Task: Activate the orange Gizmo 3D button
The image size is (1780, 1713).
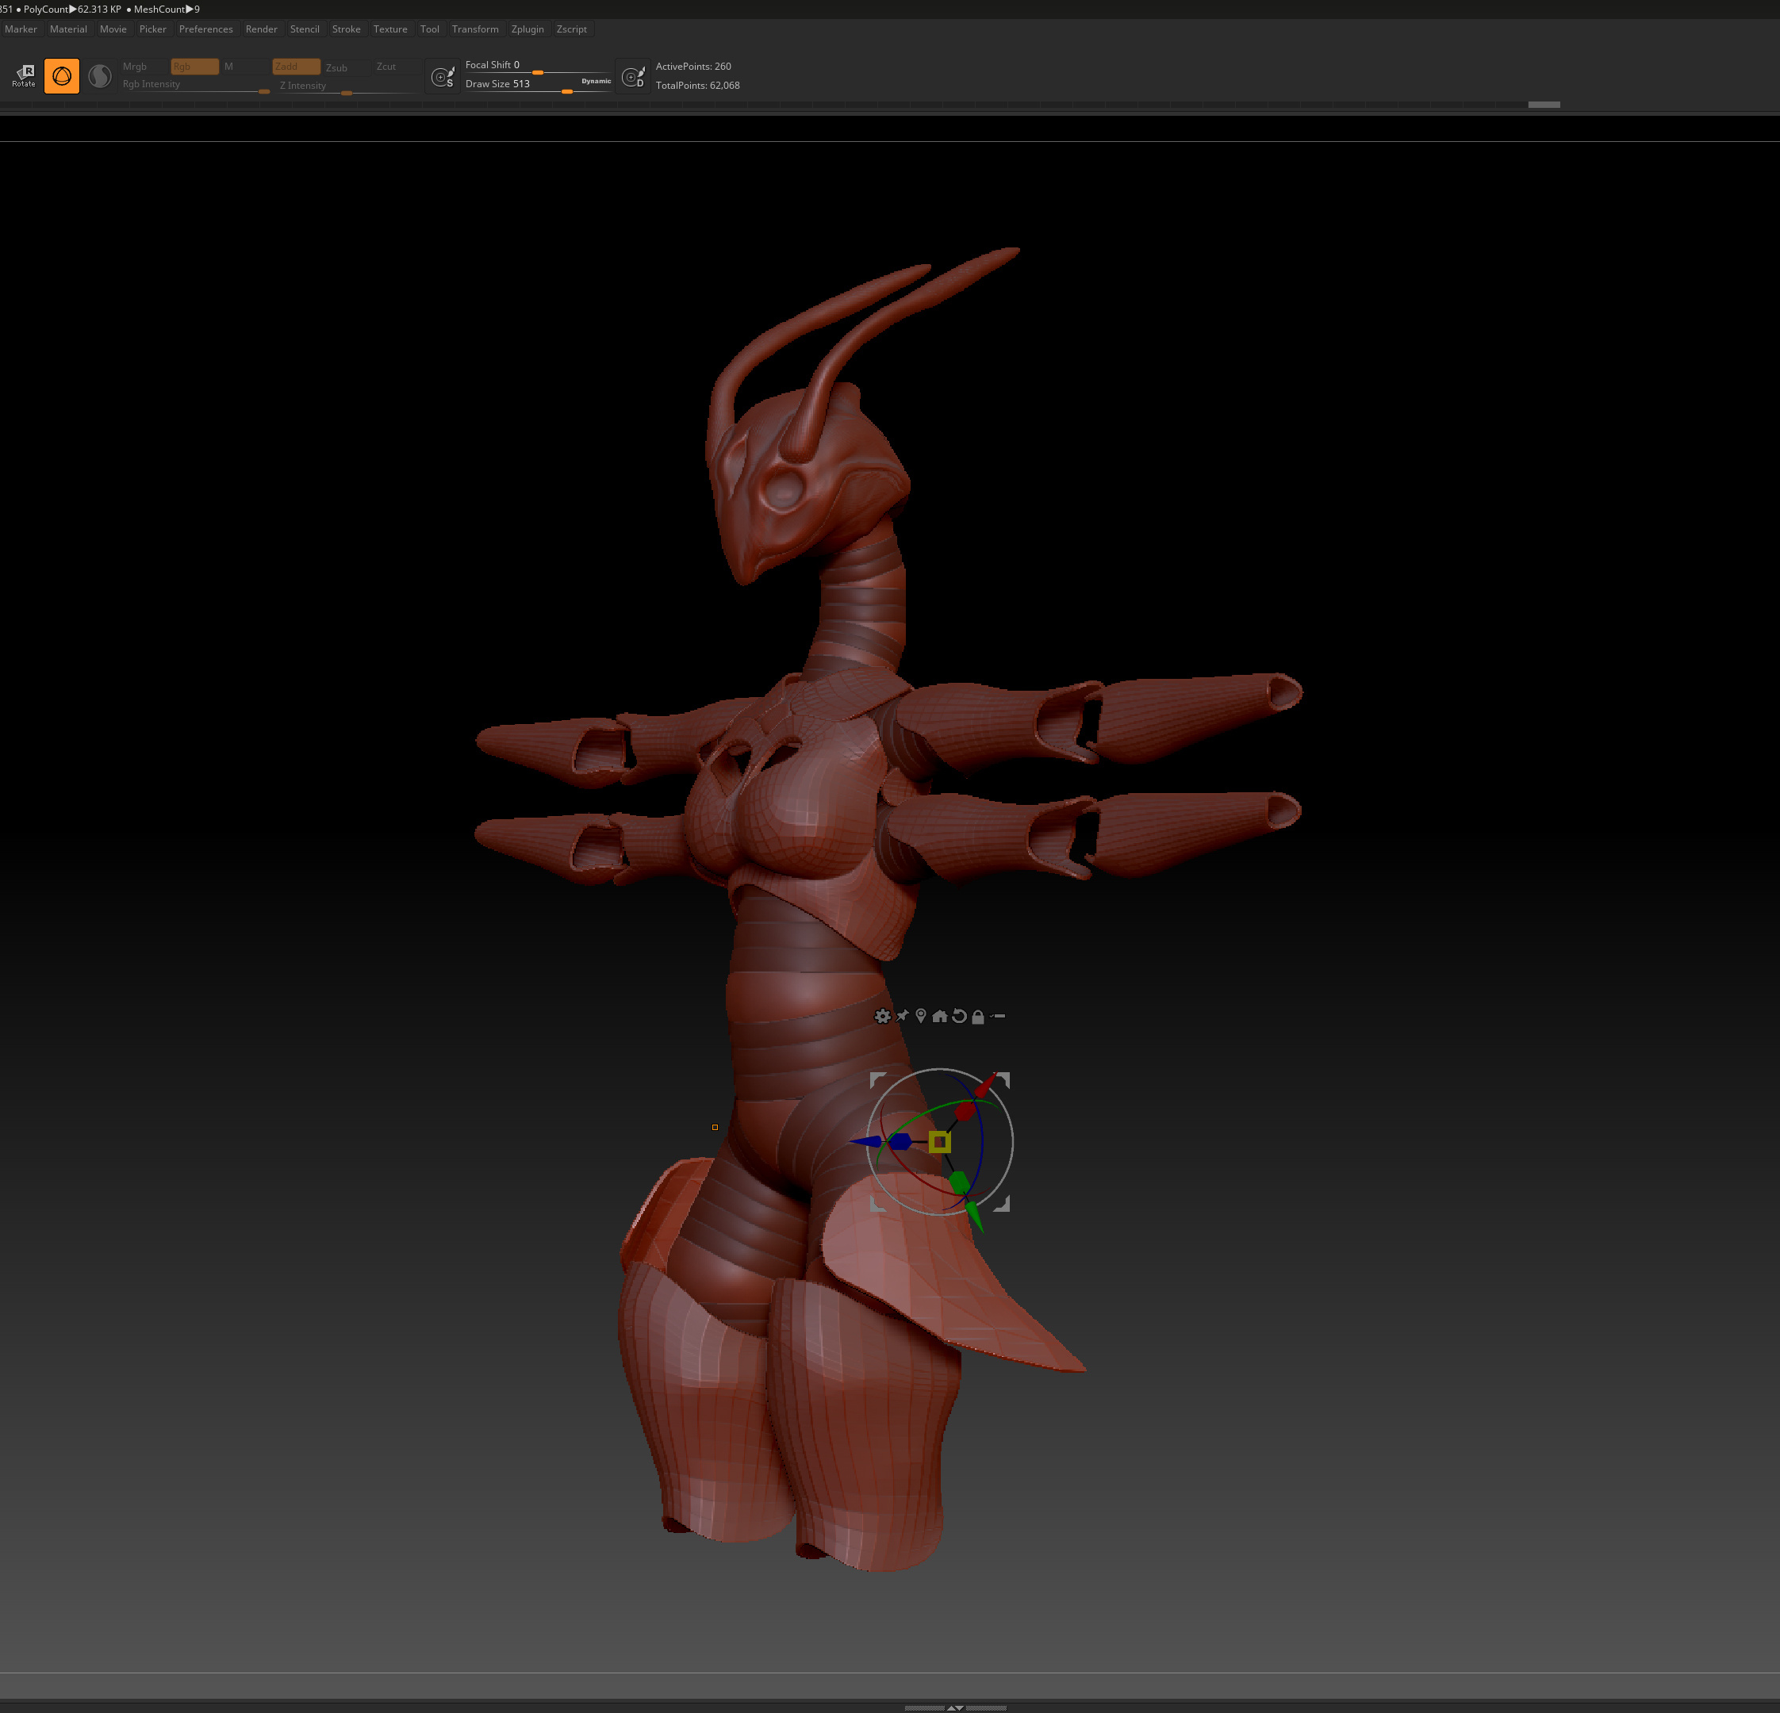Action: coord(62,76)
